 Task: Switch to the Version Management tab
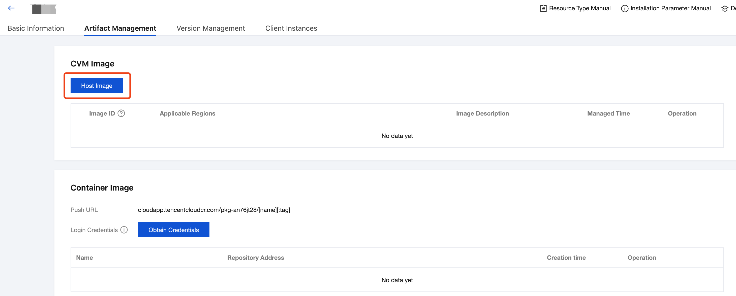point(210,28)
